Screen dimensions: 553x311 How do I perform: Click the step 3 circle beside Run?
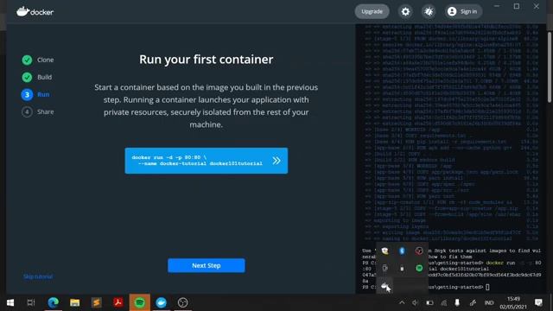(27, 94)
